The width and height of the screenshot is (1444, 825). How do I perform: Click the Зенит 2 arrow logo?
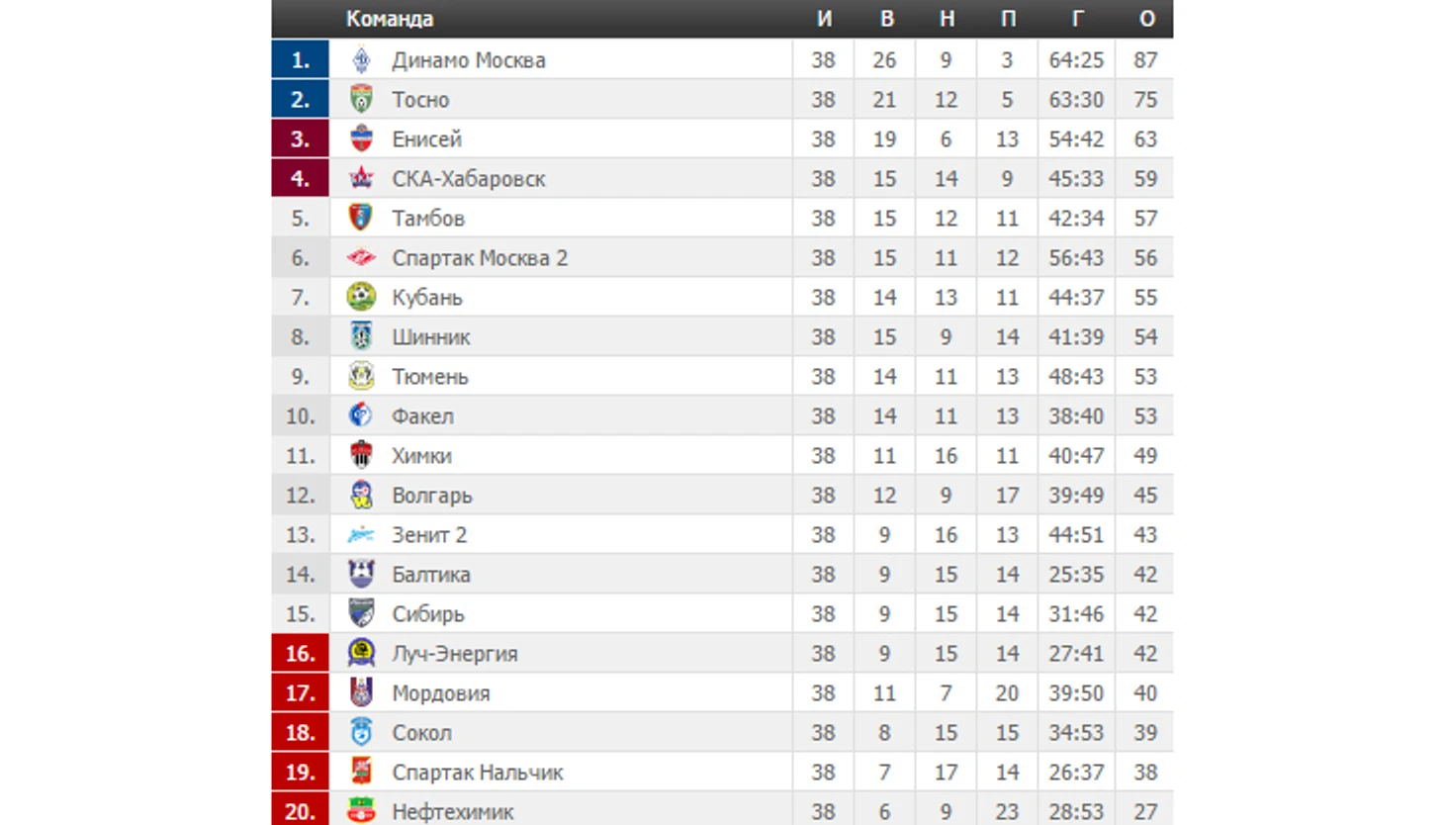[361, 534]
